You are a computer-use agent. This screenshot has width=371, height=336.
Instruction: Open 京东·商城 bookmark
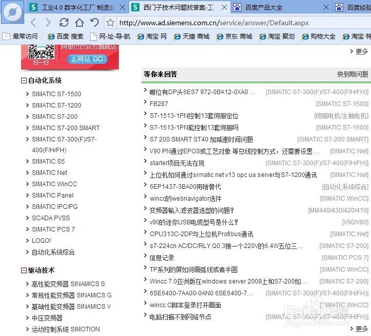tap(234, 37)
